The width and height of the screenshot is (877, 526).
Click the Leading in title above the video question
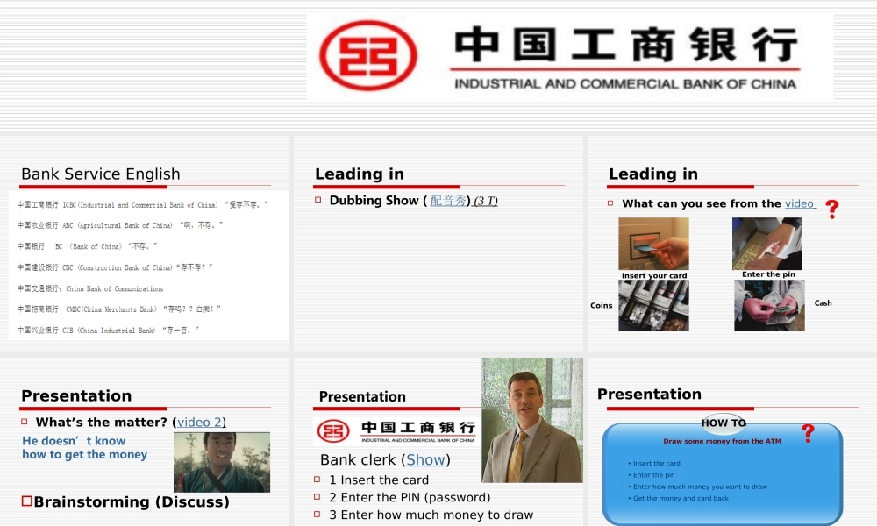coord(653,174)
